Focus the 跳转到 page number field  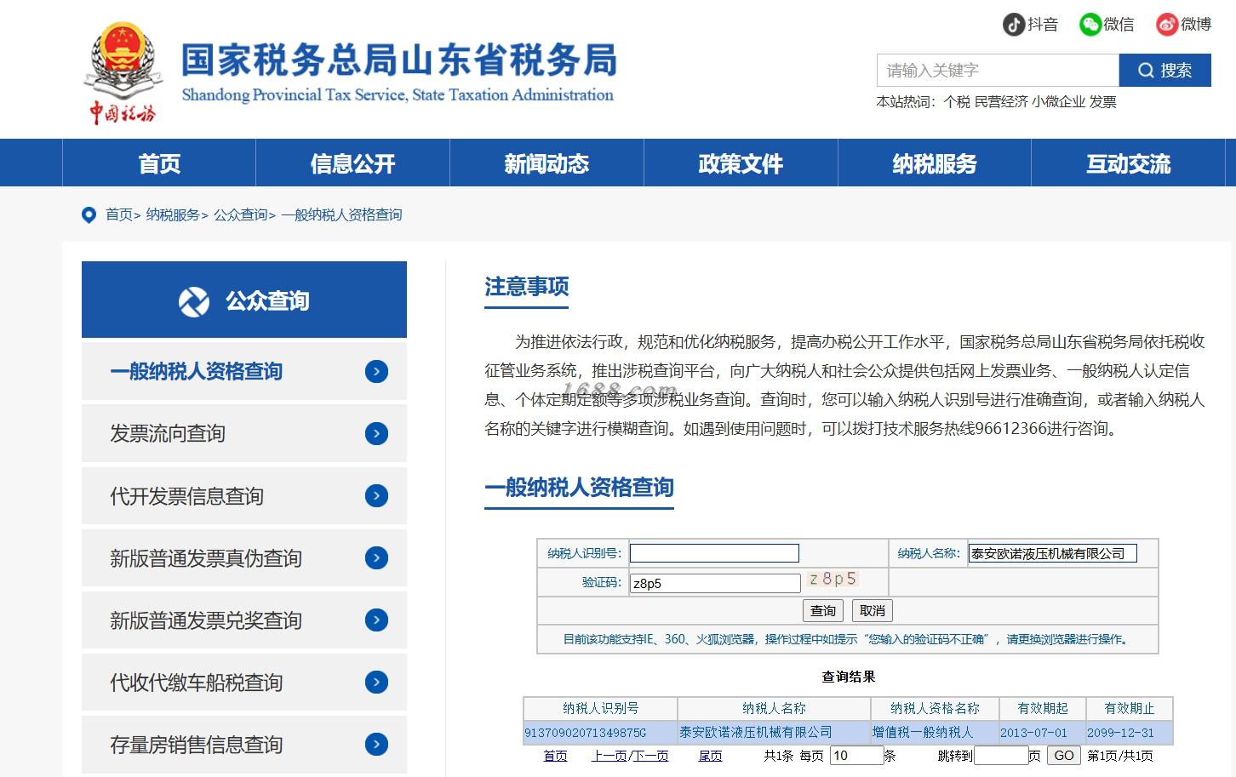point(1001,756)
